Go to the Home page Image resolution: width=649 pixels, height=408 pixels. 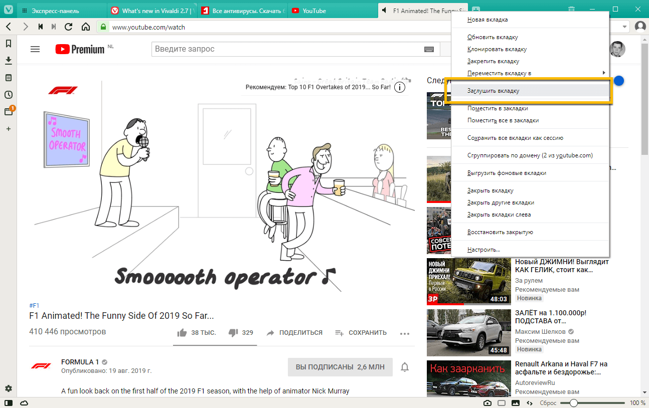point(86,27)
